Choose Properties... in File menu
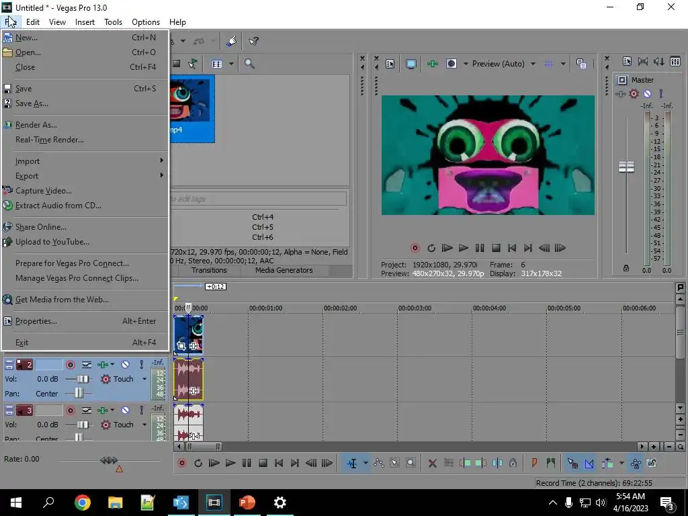The width and height of the screenshot is (688, 516). [85, 321]
